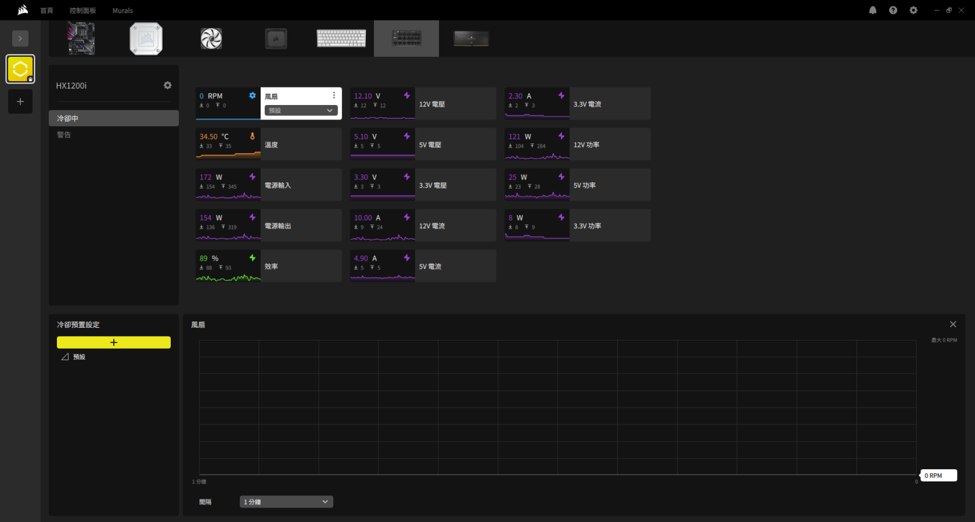This screenshot has height=522, width=975.
Task: Select the fan device icon
Action: pos(211,39)
